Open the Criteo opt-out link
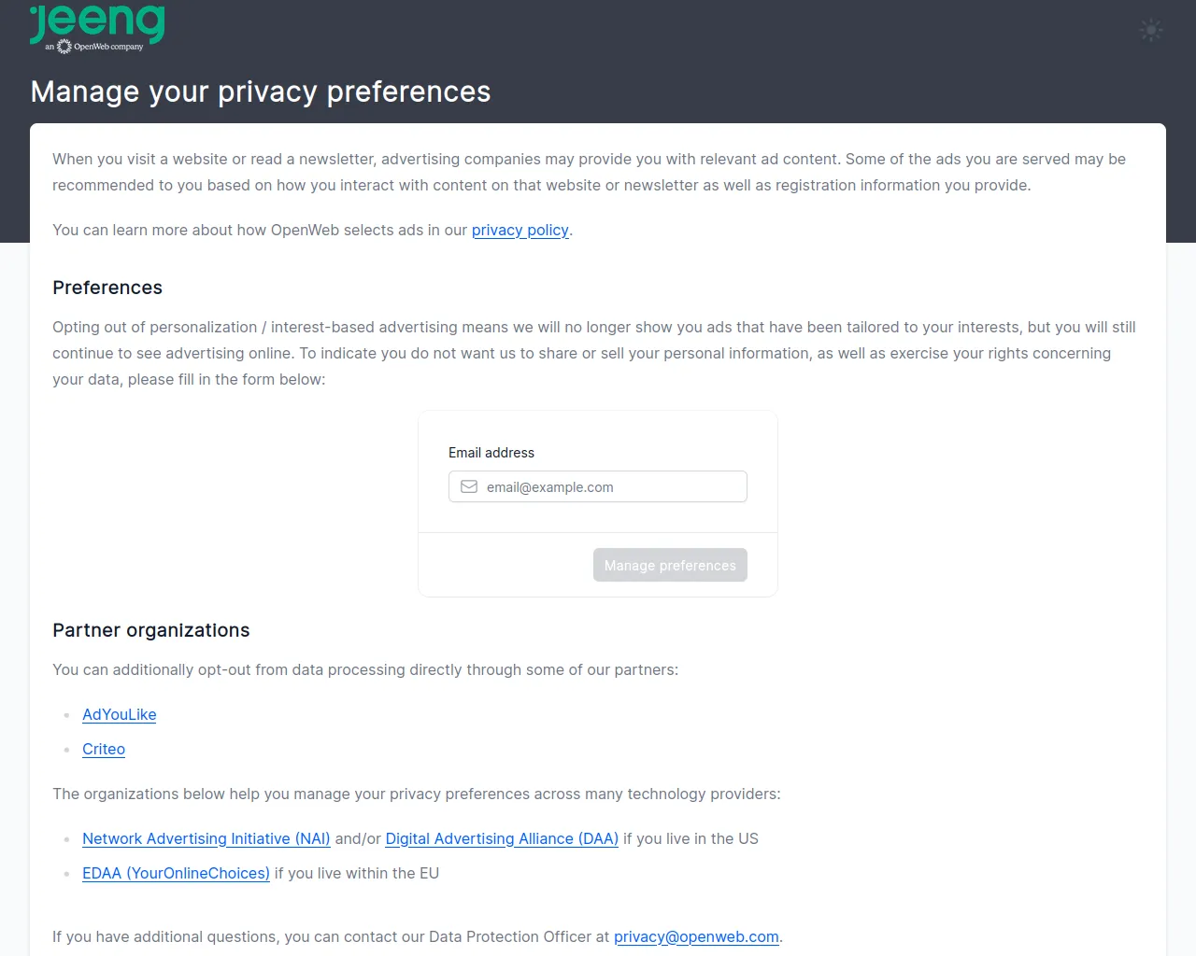The height and width of the screenshot is (956, 1196). [104, 749]
